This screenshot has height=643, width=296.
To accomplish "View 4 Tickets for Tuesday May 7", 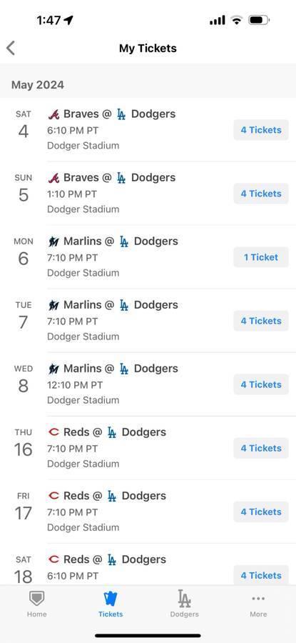I will pyautogui.click(x=261, y=321).
